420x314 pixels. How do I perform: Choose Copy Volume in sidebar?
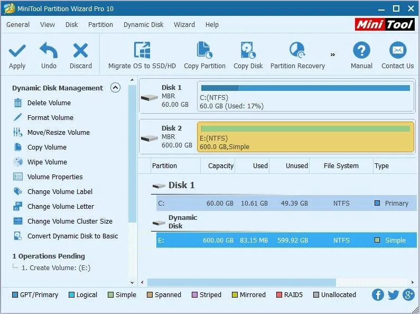point(47,147)
